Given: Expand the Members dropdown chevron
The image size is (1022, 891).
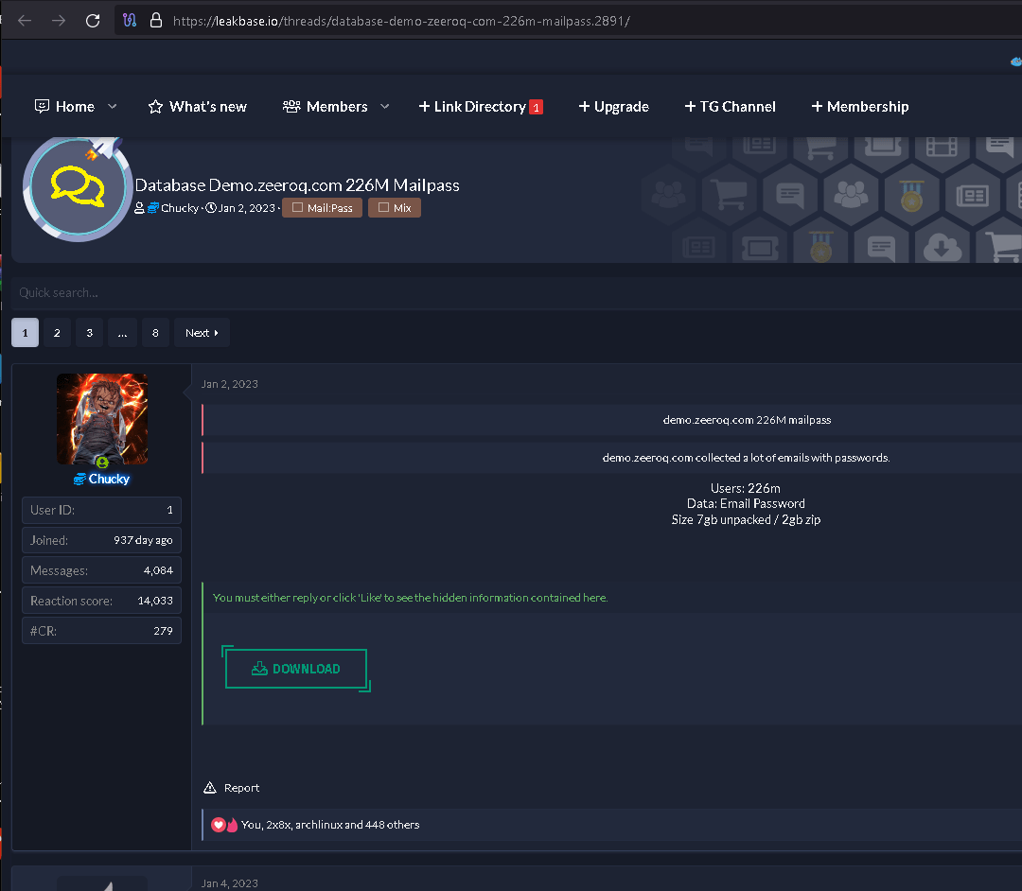Looking at the screenshot, I should pyautogui.click(x=385, y=107).
